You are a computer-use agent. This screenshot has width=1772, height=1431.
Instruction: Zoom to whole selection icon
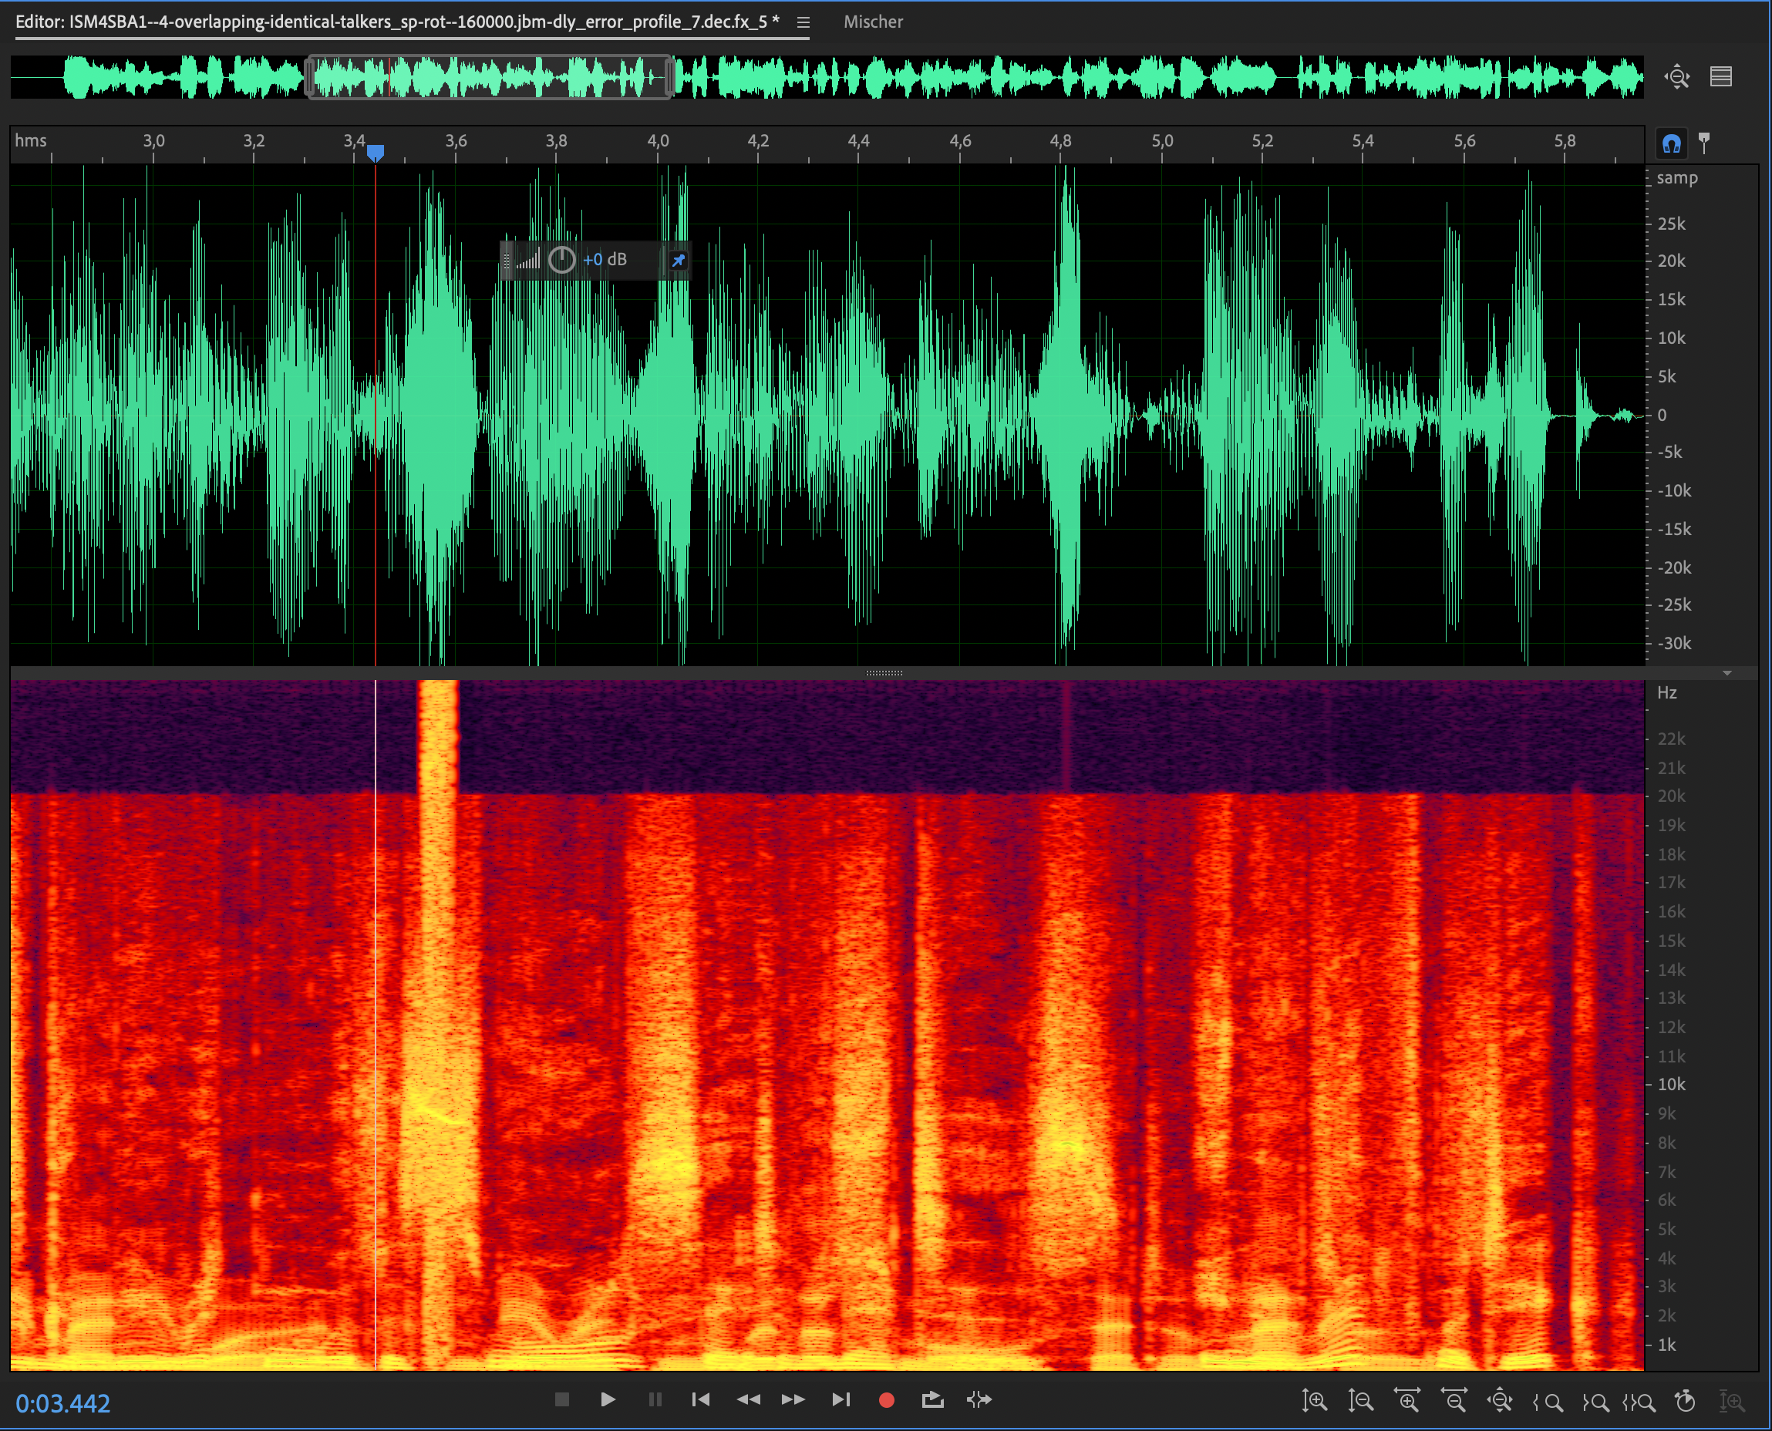point(1639,1400)
